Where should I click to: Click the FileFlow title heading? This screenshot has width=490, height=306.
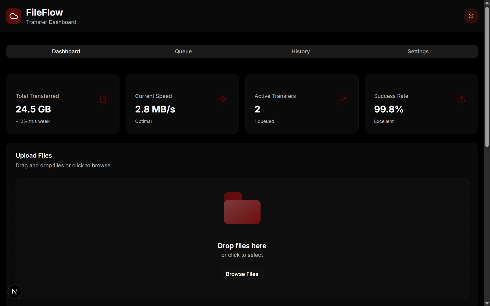click(x=44, y=12)
